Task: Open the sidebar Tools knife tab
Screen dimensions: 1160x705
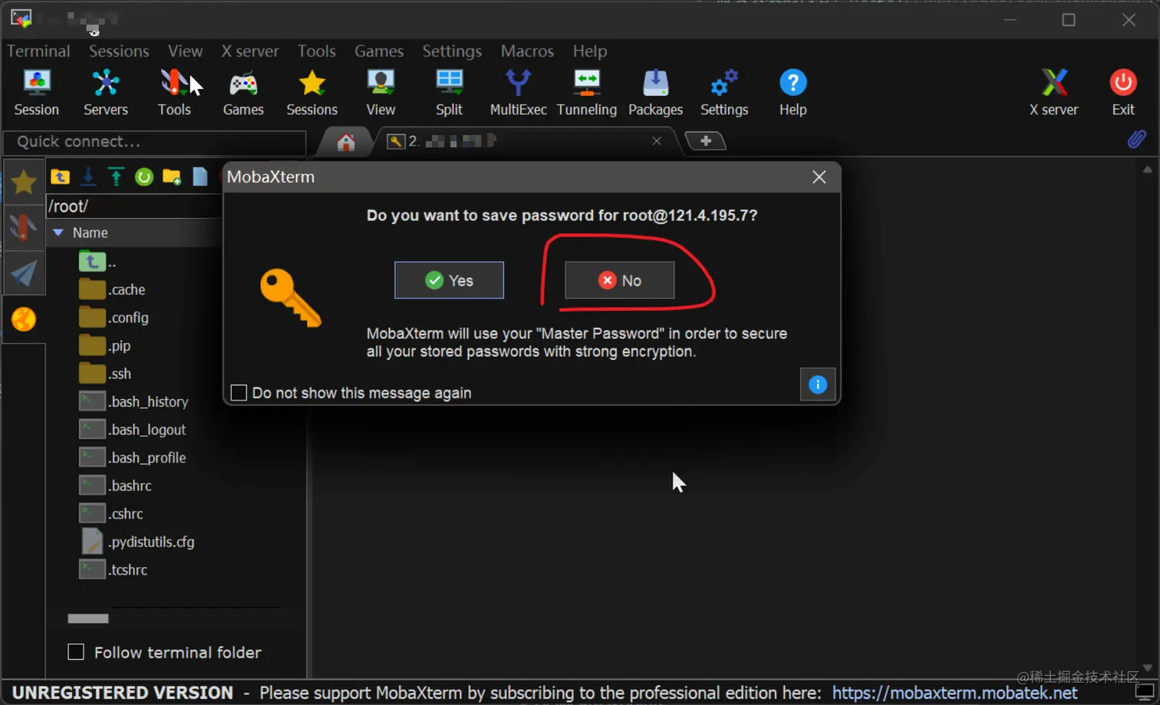Action: point(24,228)
